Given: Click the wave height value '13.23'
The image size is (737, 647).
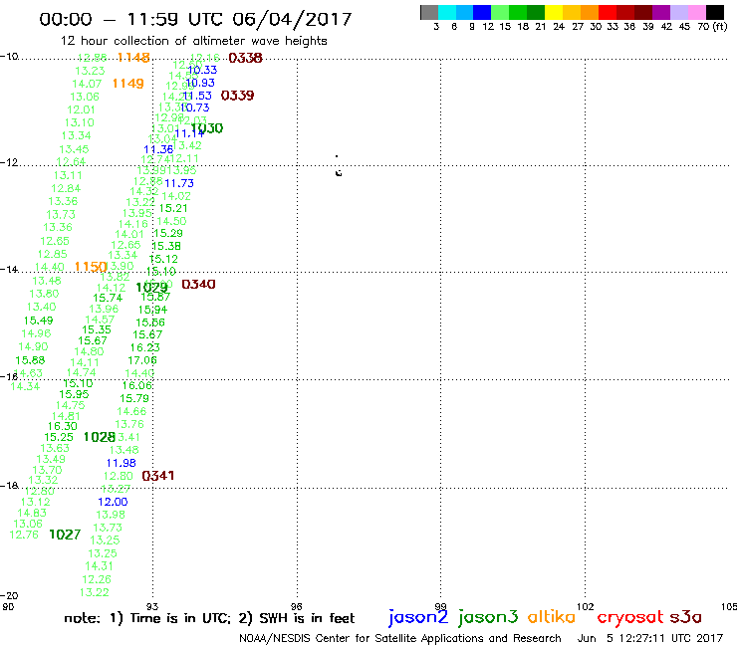Looking at the screenshot, I should coord(91,71).
